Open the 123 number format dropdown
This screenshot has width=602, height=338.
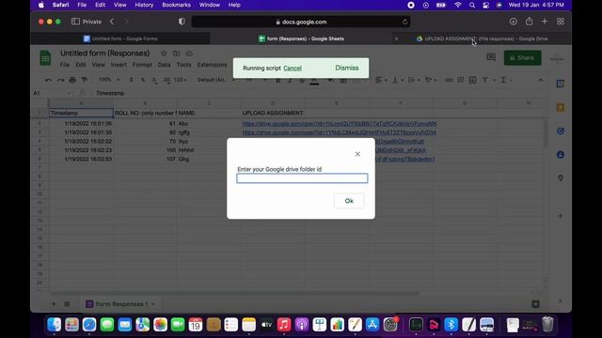tap(180, 80)
